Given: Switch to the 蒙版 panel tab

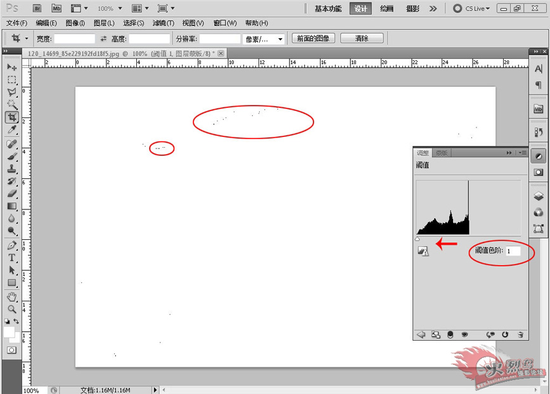Looking at the screenshot, I should click(442, 153).
